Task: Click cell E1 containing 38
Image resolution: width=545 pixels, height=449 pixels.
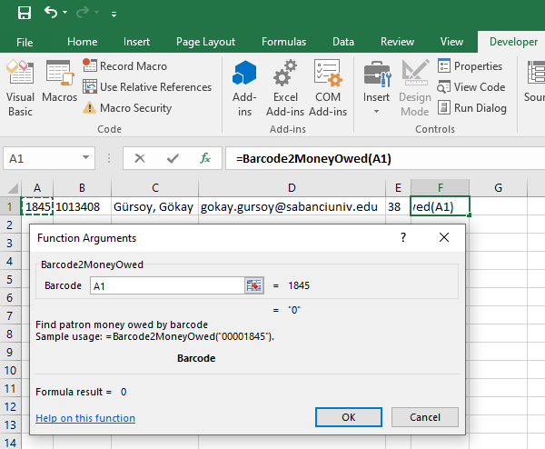Action: (399, 206)
